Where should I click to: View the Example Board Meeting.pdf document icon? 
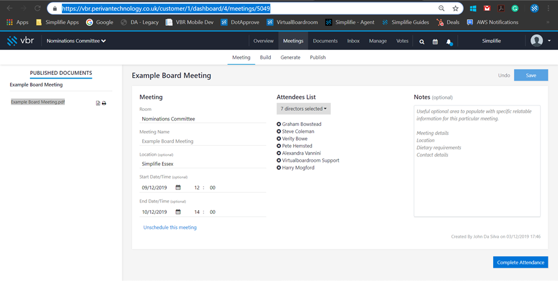[98, 103]
